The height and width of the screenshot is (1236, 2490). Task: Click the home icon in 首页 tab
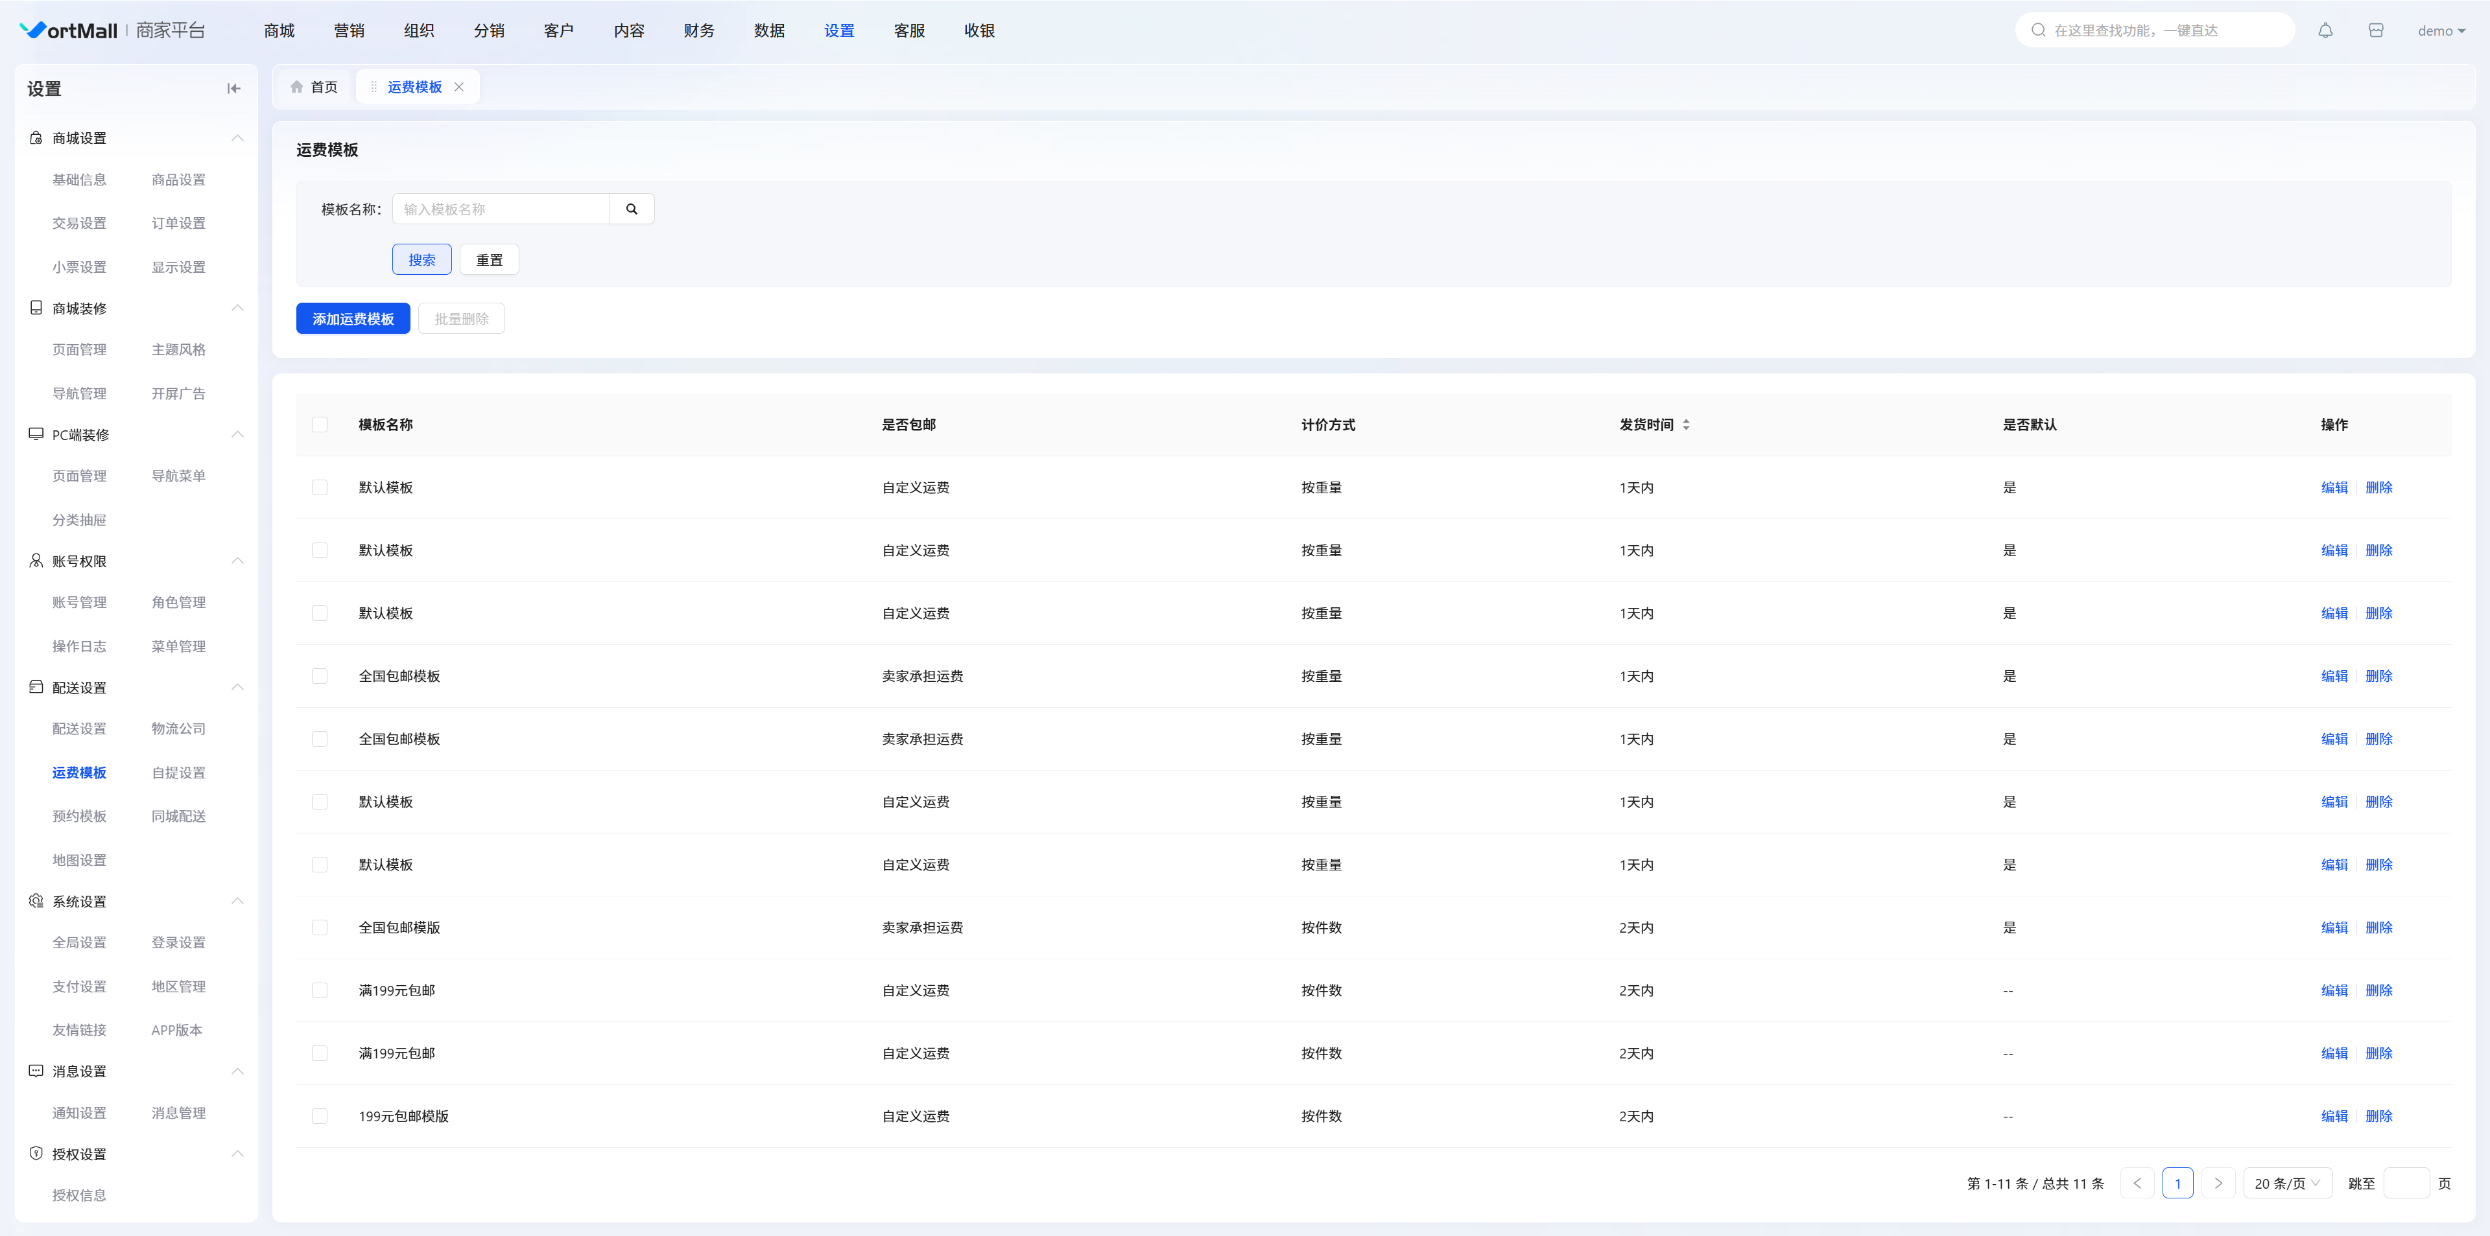[297, 87]
